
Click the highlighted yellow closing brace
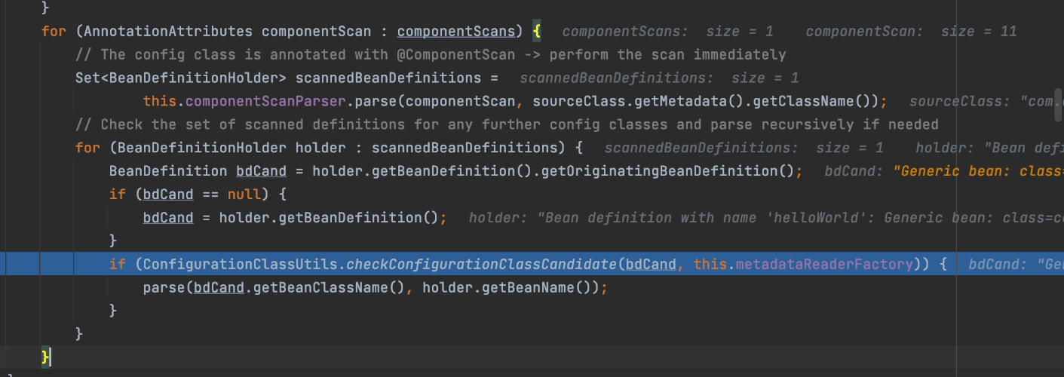[x=46, y=357]
